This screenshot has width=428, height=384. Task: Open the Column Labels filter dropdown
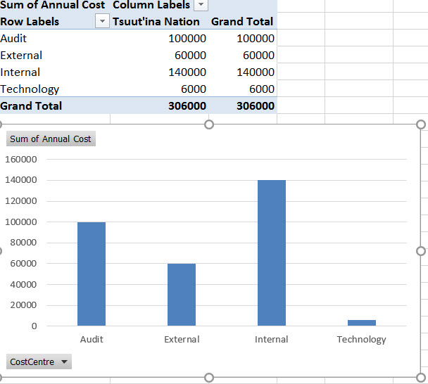tap(201, 5)
